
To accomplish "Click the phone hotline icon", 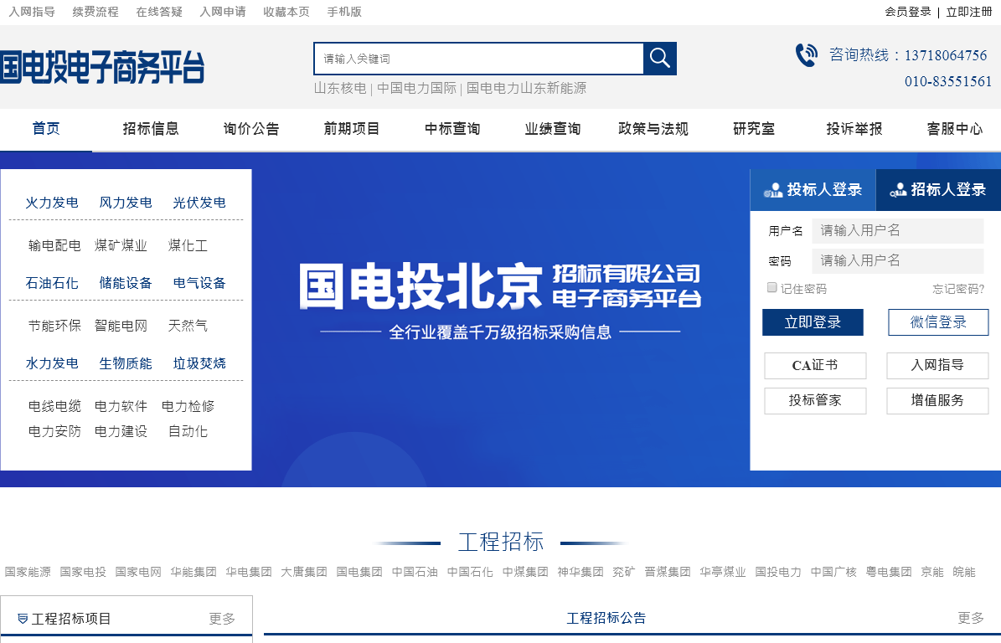I will click(807, 55).
